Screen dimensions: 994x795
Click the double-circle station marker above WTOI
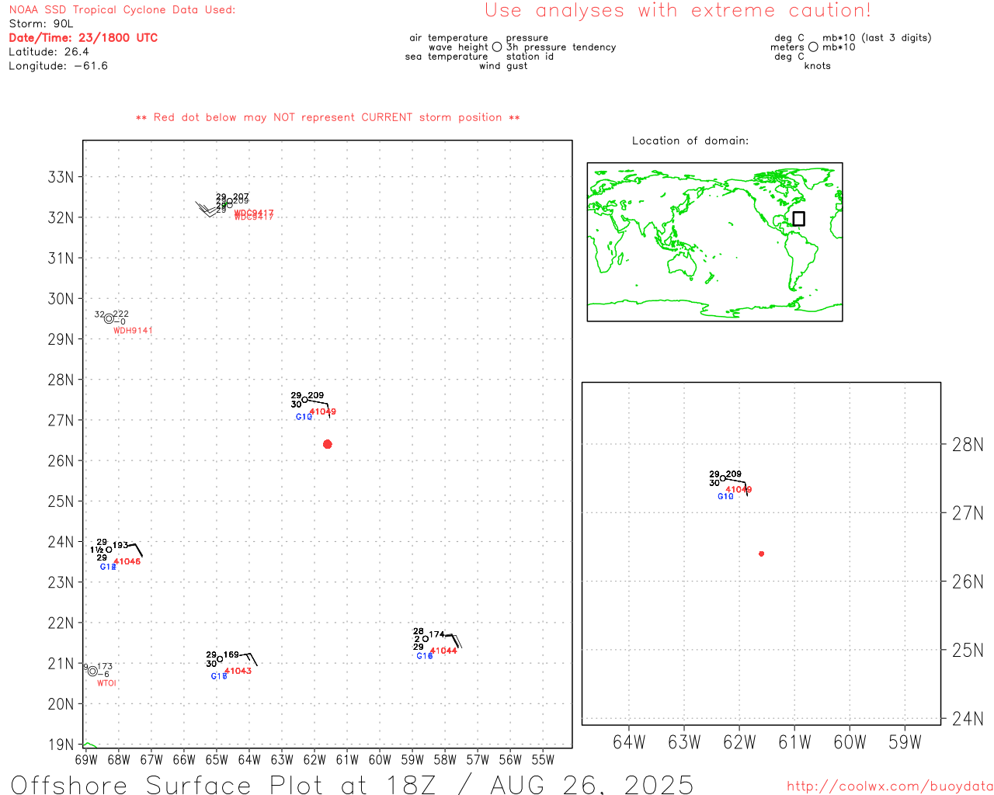pyautogui.click(x=92, y=671)
